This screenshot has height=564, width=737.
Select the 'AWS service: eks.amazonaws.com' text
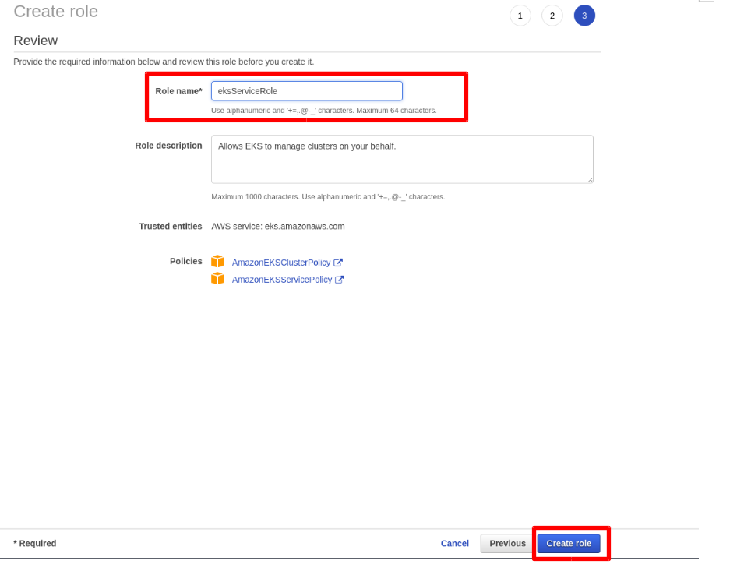(x=278, y=226)
